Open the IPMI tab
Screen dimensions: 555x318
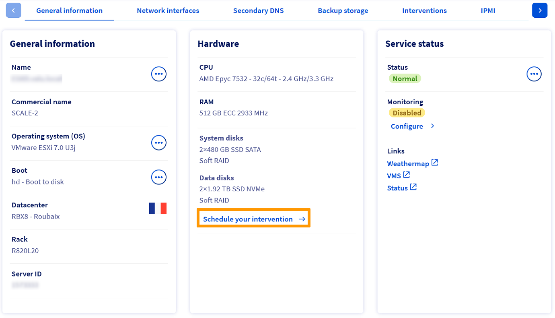[488, 10]
